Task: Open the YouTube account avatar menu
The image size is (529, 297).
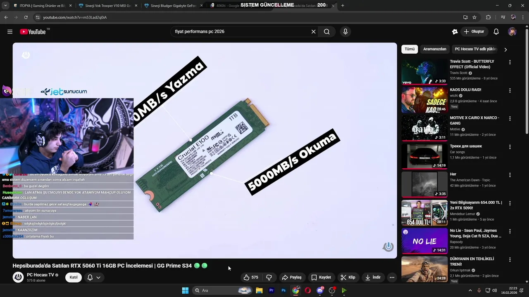Action: coord(512,32)
